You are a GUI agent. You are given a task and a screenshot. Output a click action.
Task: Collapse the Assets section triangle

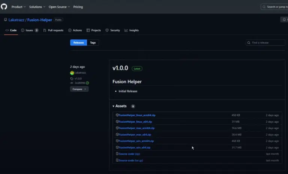click(x=113, y=106)
